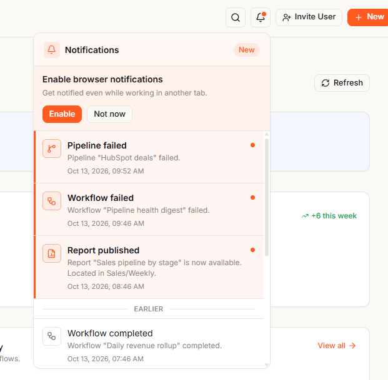Open the View all link
The width and height of the screenshot is (388, 380).
coord(337,346)
